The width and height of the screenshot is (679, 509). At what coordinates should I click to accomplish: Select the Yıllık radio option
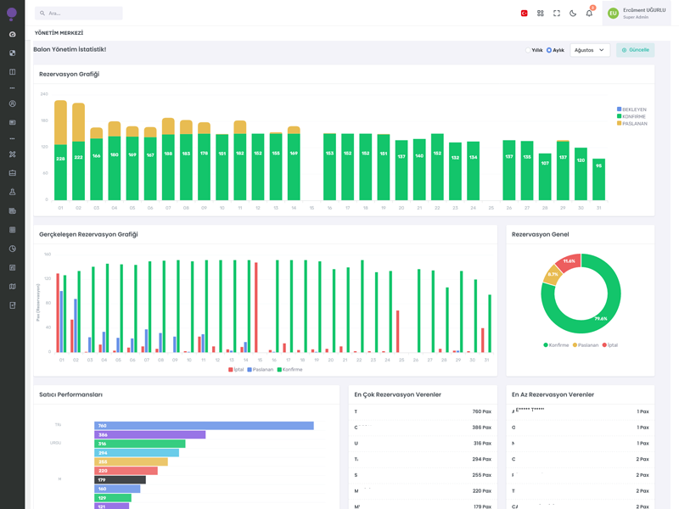[527, 50]
